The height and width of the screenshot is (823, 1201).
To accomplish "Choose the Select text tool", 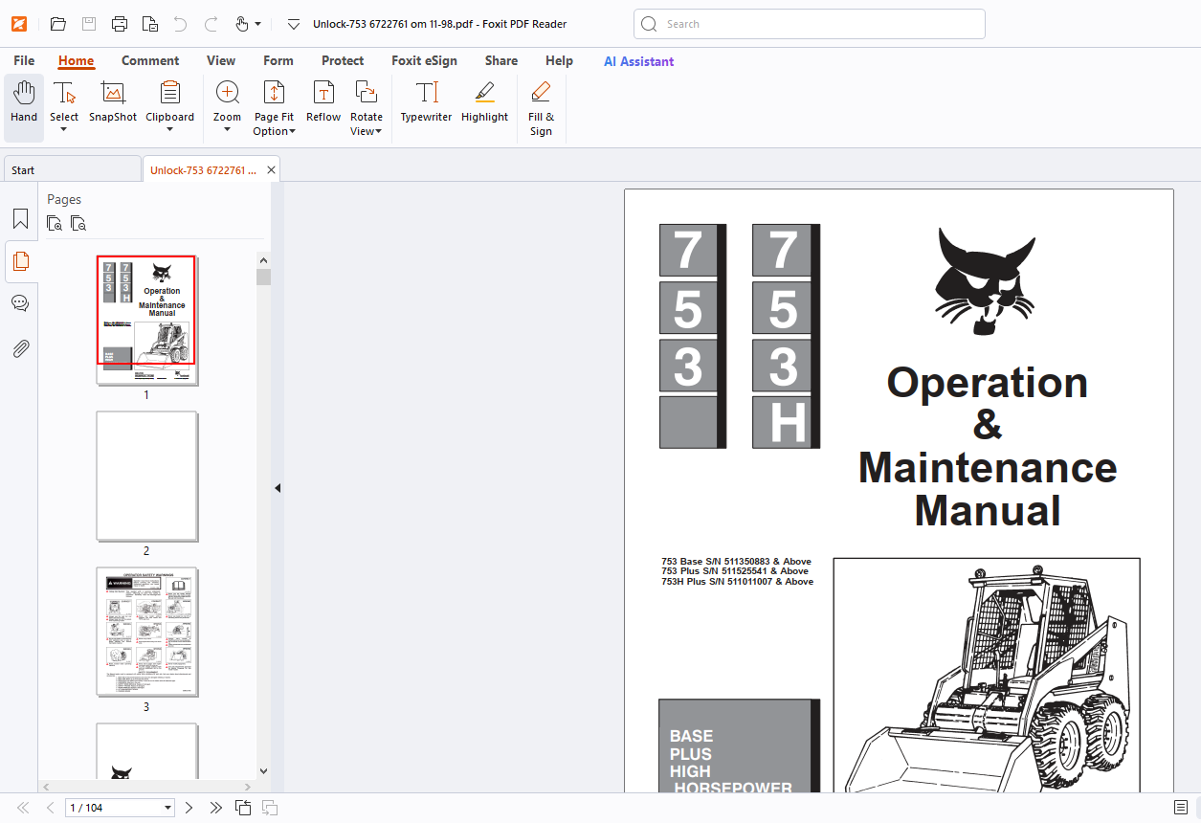I will 64,100.
